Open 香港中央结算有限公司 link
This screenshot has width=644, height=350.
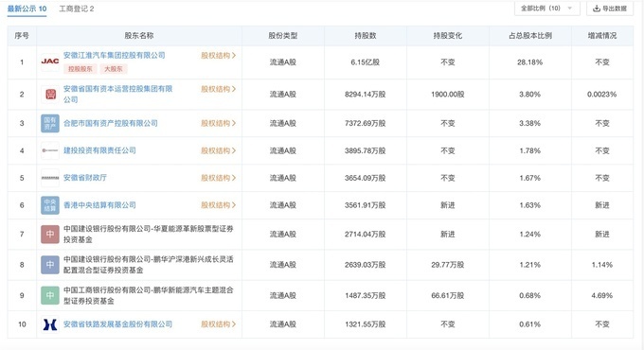(x=99, y=205)
